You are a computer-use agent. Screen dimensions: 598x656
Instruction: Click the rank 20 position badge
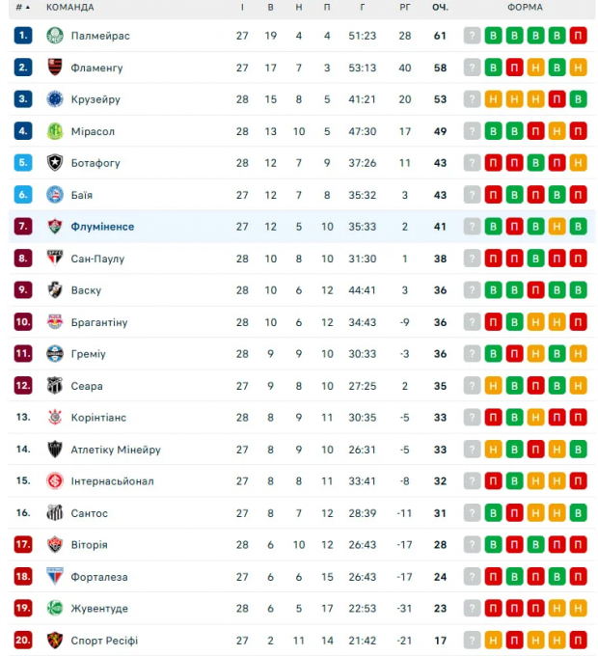point(23,641)
